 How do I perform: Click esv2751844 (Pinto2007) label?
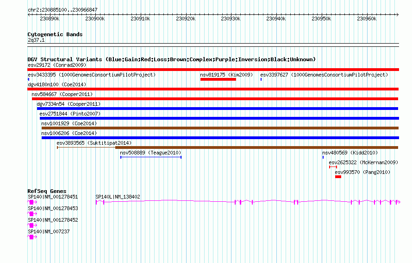70,114
